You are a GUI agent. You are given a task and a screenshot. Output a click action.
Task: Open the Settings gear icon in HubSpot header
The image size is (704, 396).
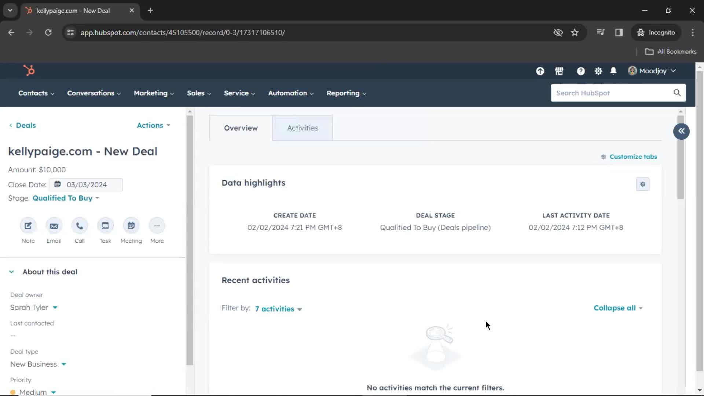pyautogui.click(x=598, y=71)
